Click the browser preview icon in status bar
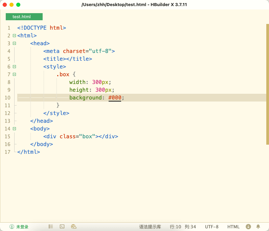Viewport: 269px width, 231px height. [74, 227]
